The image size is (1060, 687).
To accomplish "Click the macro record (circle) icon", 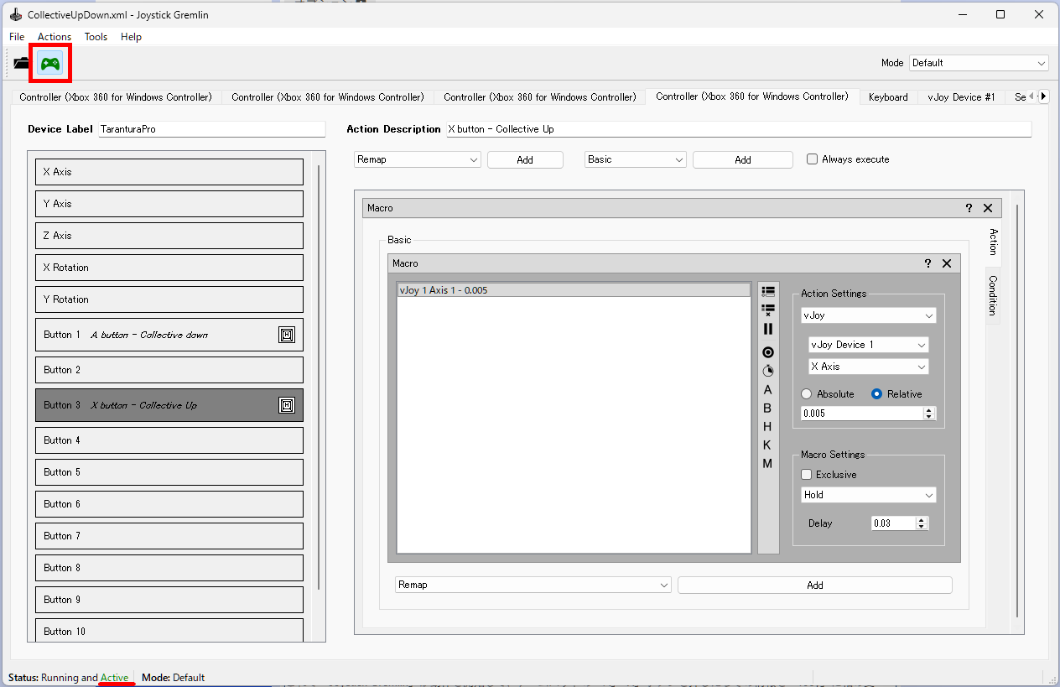I will [x=767, y=352].
